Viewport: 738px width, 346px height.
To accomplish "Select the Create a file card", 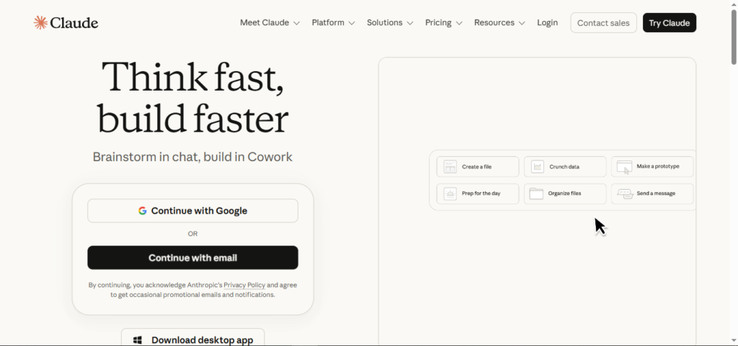I will click(478, 167).
